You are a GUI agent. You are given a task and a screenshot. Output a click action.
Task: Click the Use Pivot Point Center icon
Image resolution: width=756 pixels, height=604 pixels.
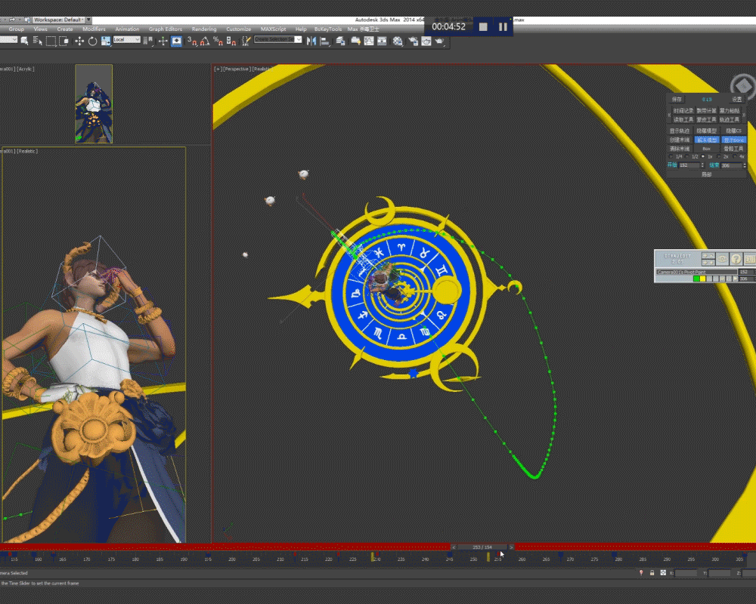coord(148,42)
